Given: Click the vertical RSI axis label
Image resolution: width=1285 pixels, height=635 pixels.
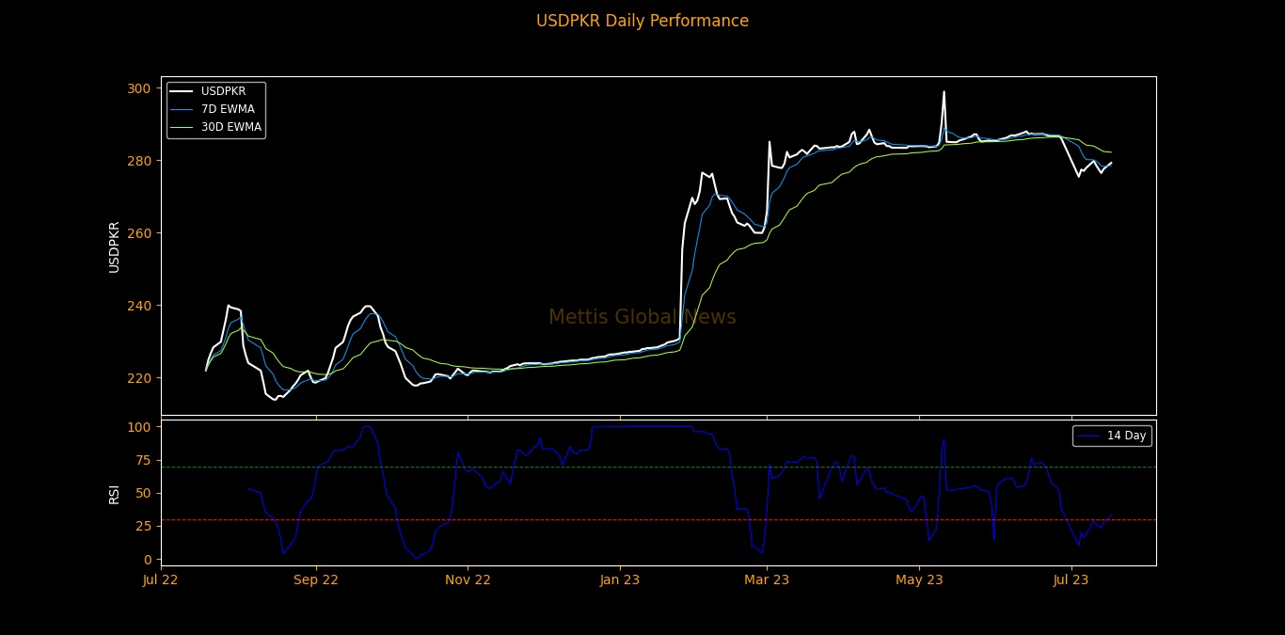Looking at the screenshot, I should pyautogui.click(x=114, y=493).
